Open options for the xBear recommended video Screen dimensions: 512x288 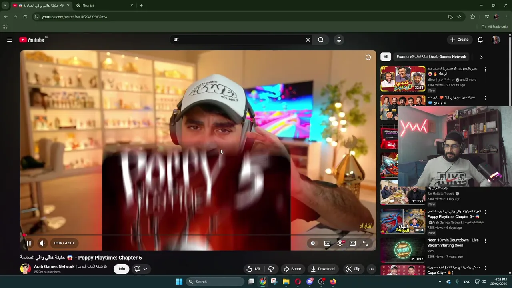486,69
